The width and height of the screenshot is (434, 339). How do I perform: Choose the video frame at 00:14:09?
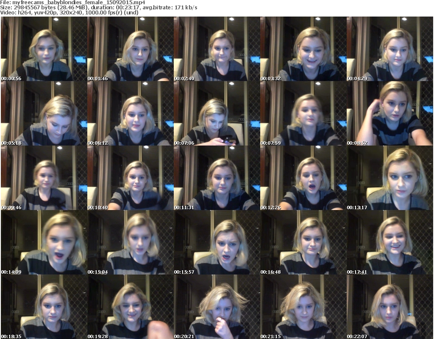click(44, 242)
